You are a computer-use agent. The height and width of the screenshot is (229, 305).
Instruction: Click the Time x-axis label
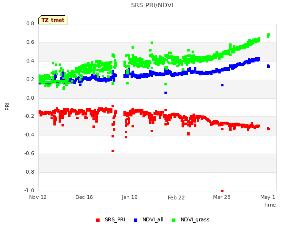(270, 205)
